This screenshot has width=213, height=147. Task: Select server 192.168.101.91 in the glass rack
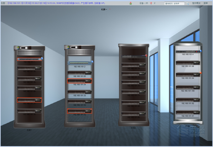pyautogui.click(x=188, y=112)
